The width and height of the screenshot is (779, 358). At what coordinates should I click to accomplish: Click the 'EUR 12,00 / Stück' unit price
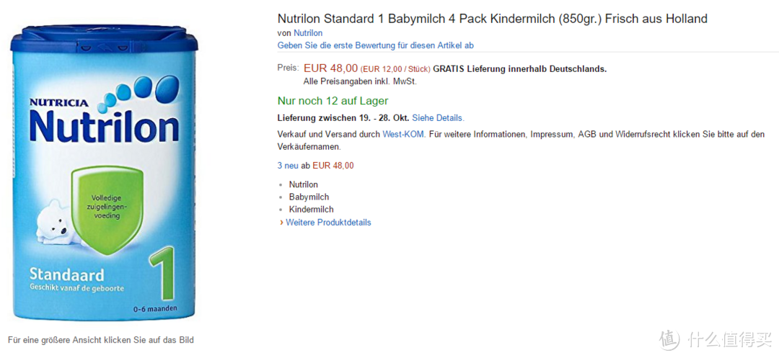[395, 69]
